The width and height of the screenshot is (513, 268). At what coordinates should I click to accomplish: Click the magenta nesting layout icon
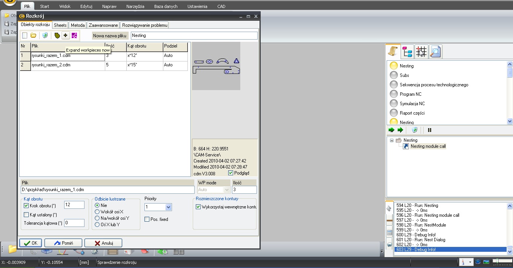pyautogui.click(x=74, y=35)
